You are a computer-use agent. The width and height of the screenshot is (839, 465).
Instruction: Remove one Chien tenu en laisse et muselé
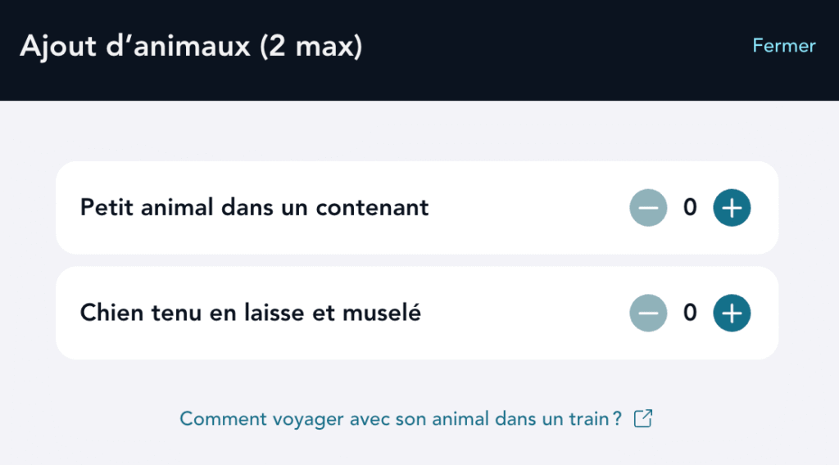click(x=648, y=313)
